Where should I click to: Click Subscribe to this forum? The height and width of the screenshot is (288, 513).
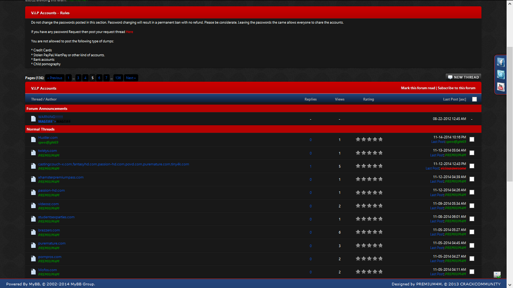457,88
